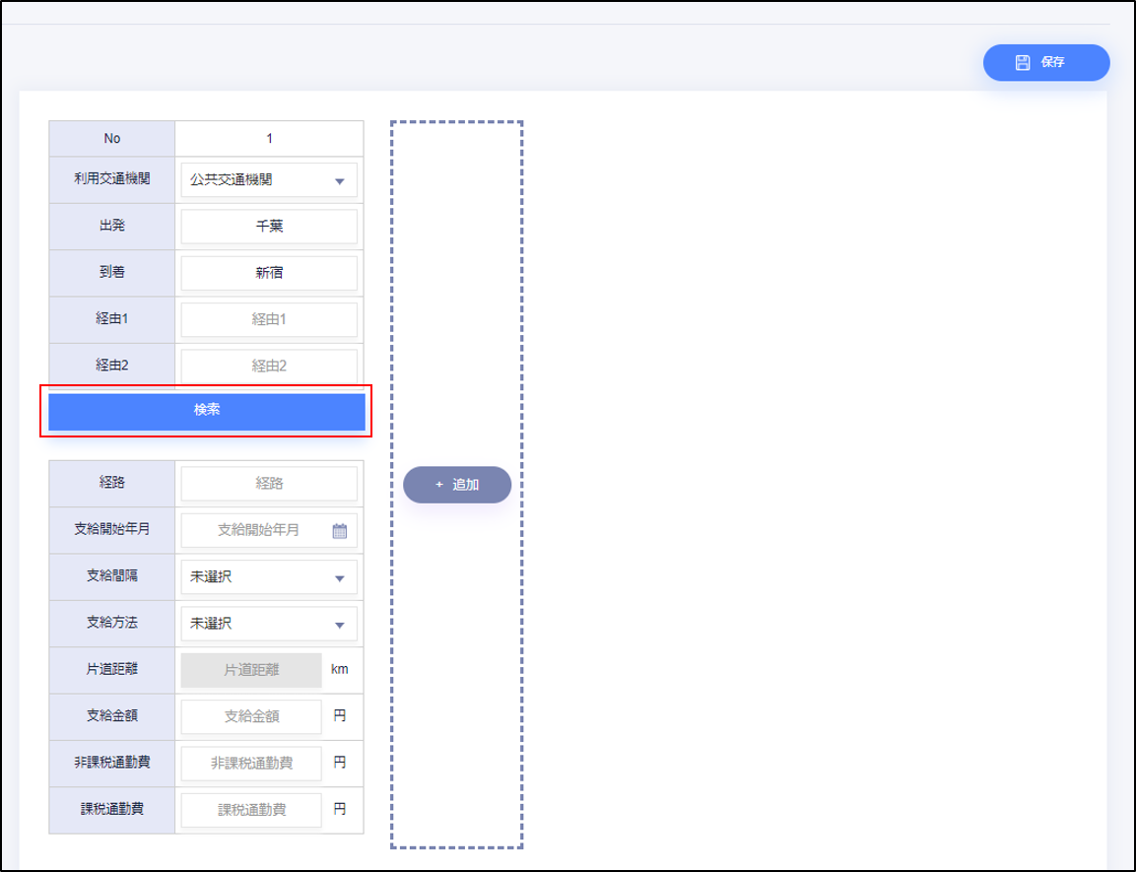The height and width of the screenshot is (872, 1136).
Task: Select the 経由2 input field
Action: point(268,366)
